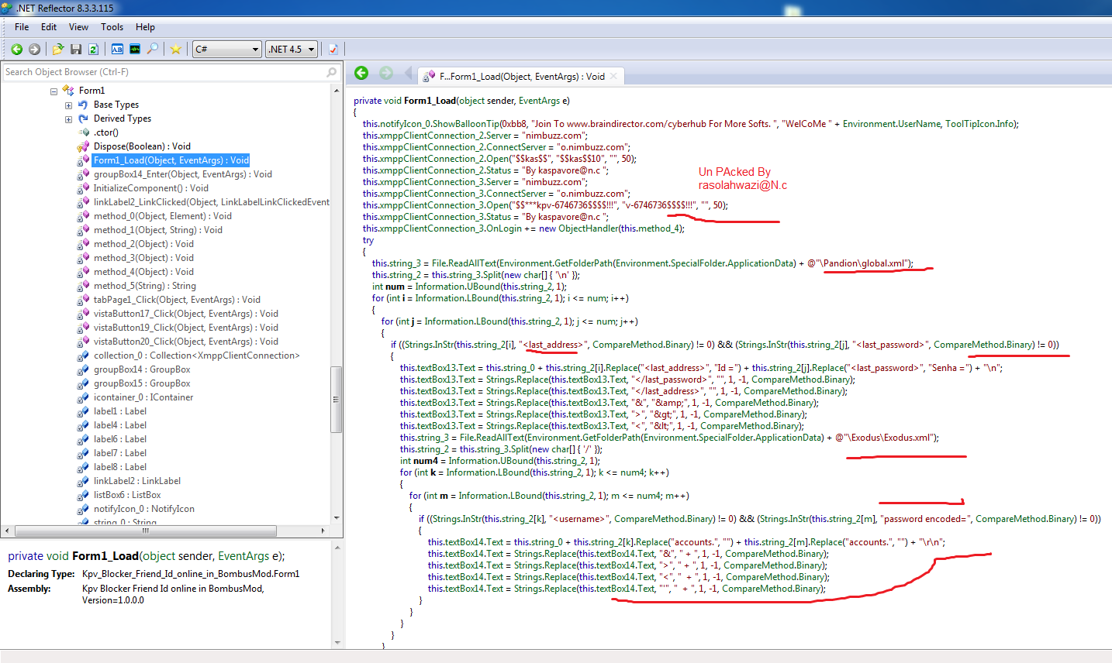Select linkLabel2_LinkClicked method in tree

[x=212, y=202]
